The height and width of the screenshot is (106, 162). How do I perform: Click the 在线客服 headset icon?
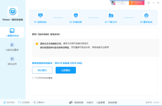(19, 102)
